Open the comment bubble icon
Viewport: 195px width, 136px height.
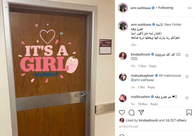131,113
